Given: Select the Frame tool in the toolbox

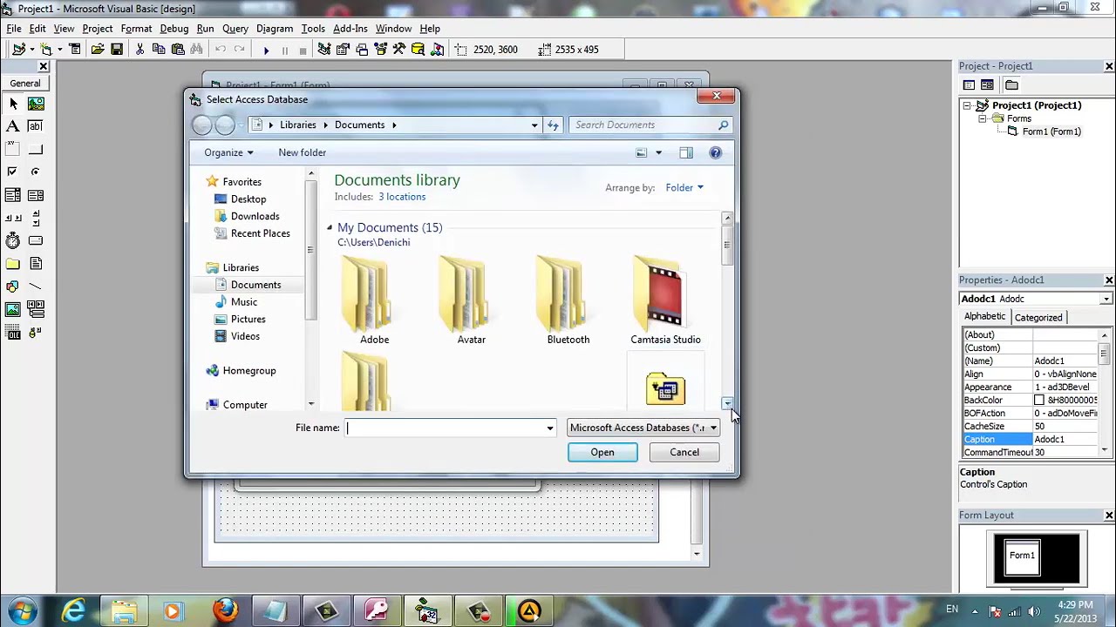Looking at the screenshot, I should 13,149.
